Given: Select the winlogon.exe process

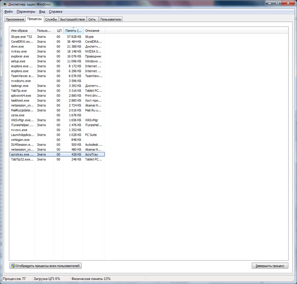Looking at the screenshot, I should 57,140.
